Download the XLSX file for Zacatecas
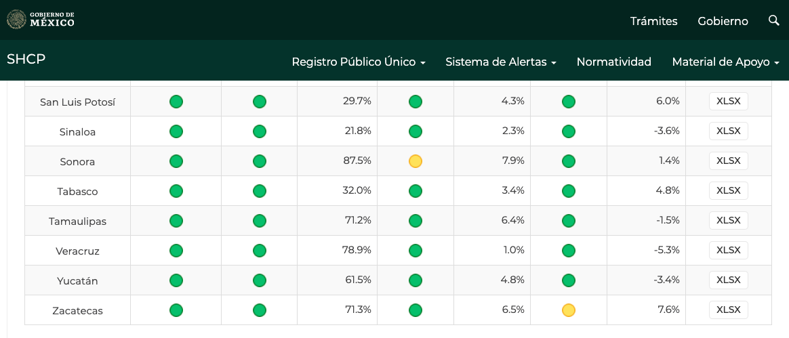 pos(728,310)
